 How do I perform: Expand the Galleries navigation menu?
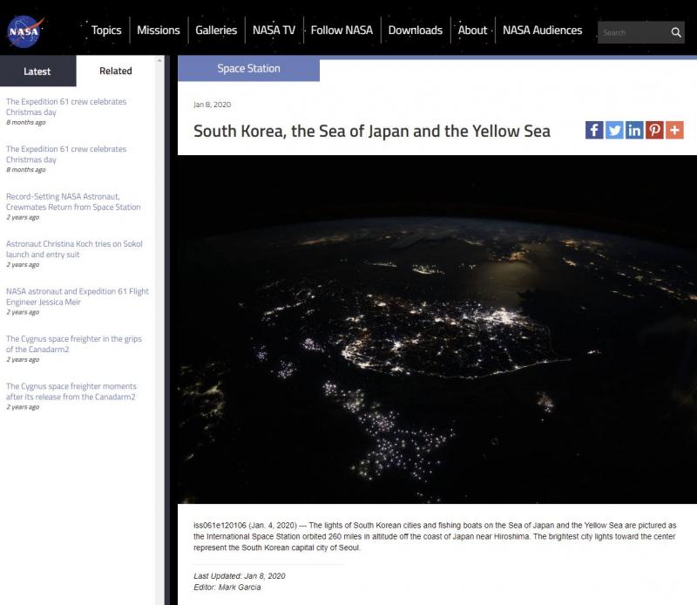[x=216, y=31]
